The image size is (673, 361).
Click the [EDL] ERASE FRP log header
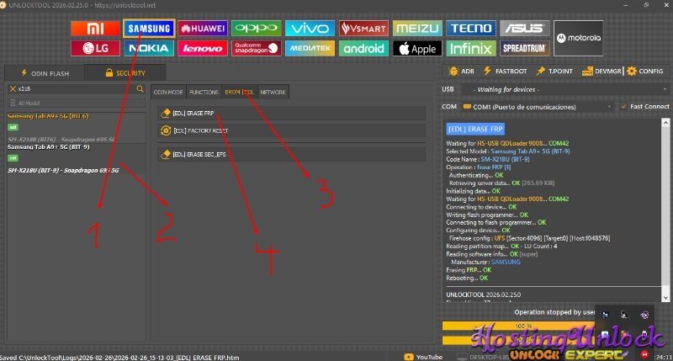(475, 130)
